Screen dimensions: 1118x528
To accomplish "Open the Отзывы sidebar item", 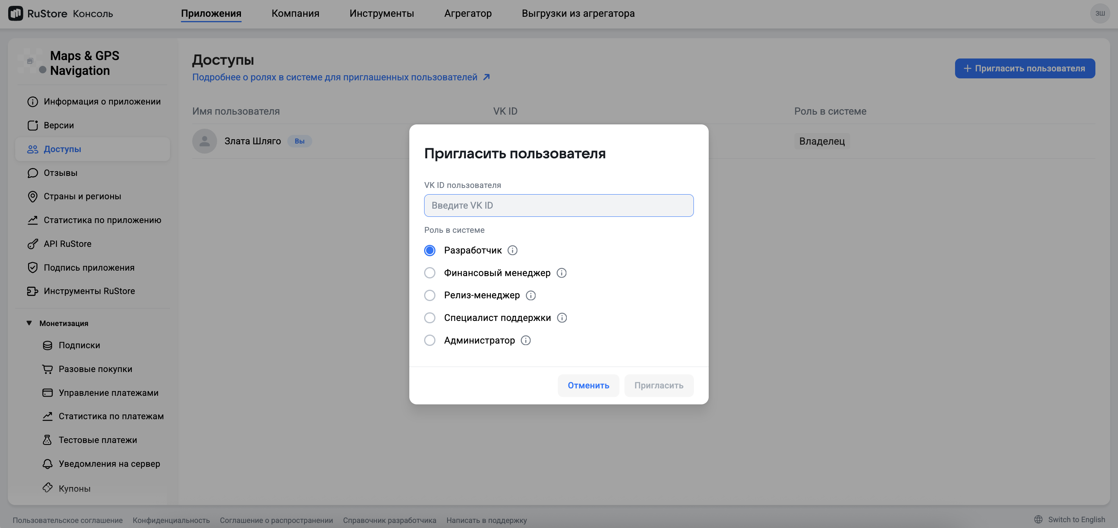I will pos(60,173).
